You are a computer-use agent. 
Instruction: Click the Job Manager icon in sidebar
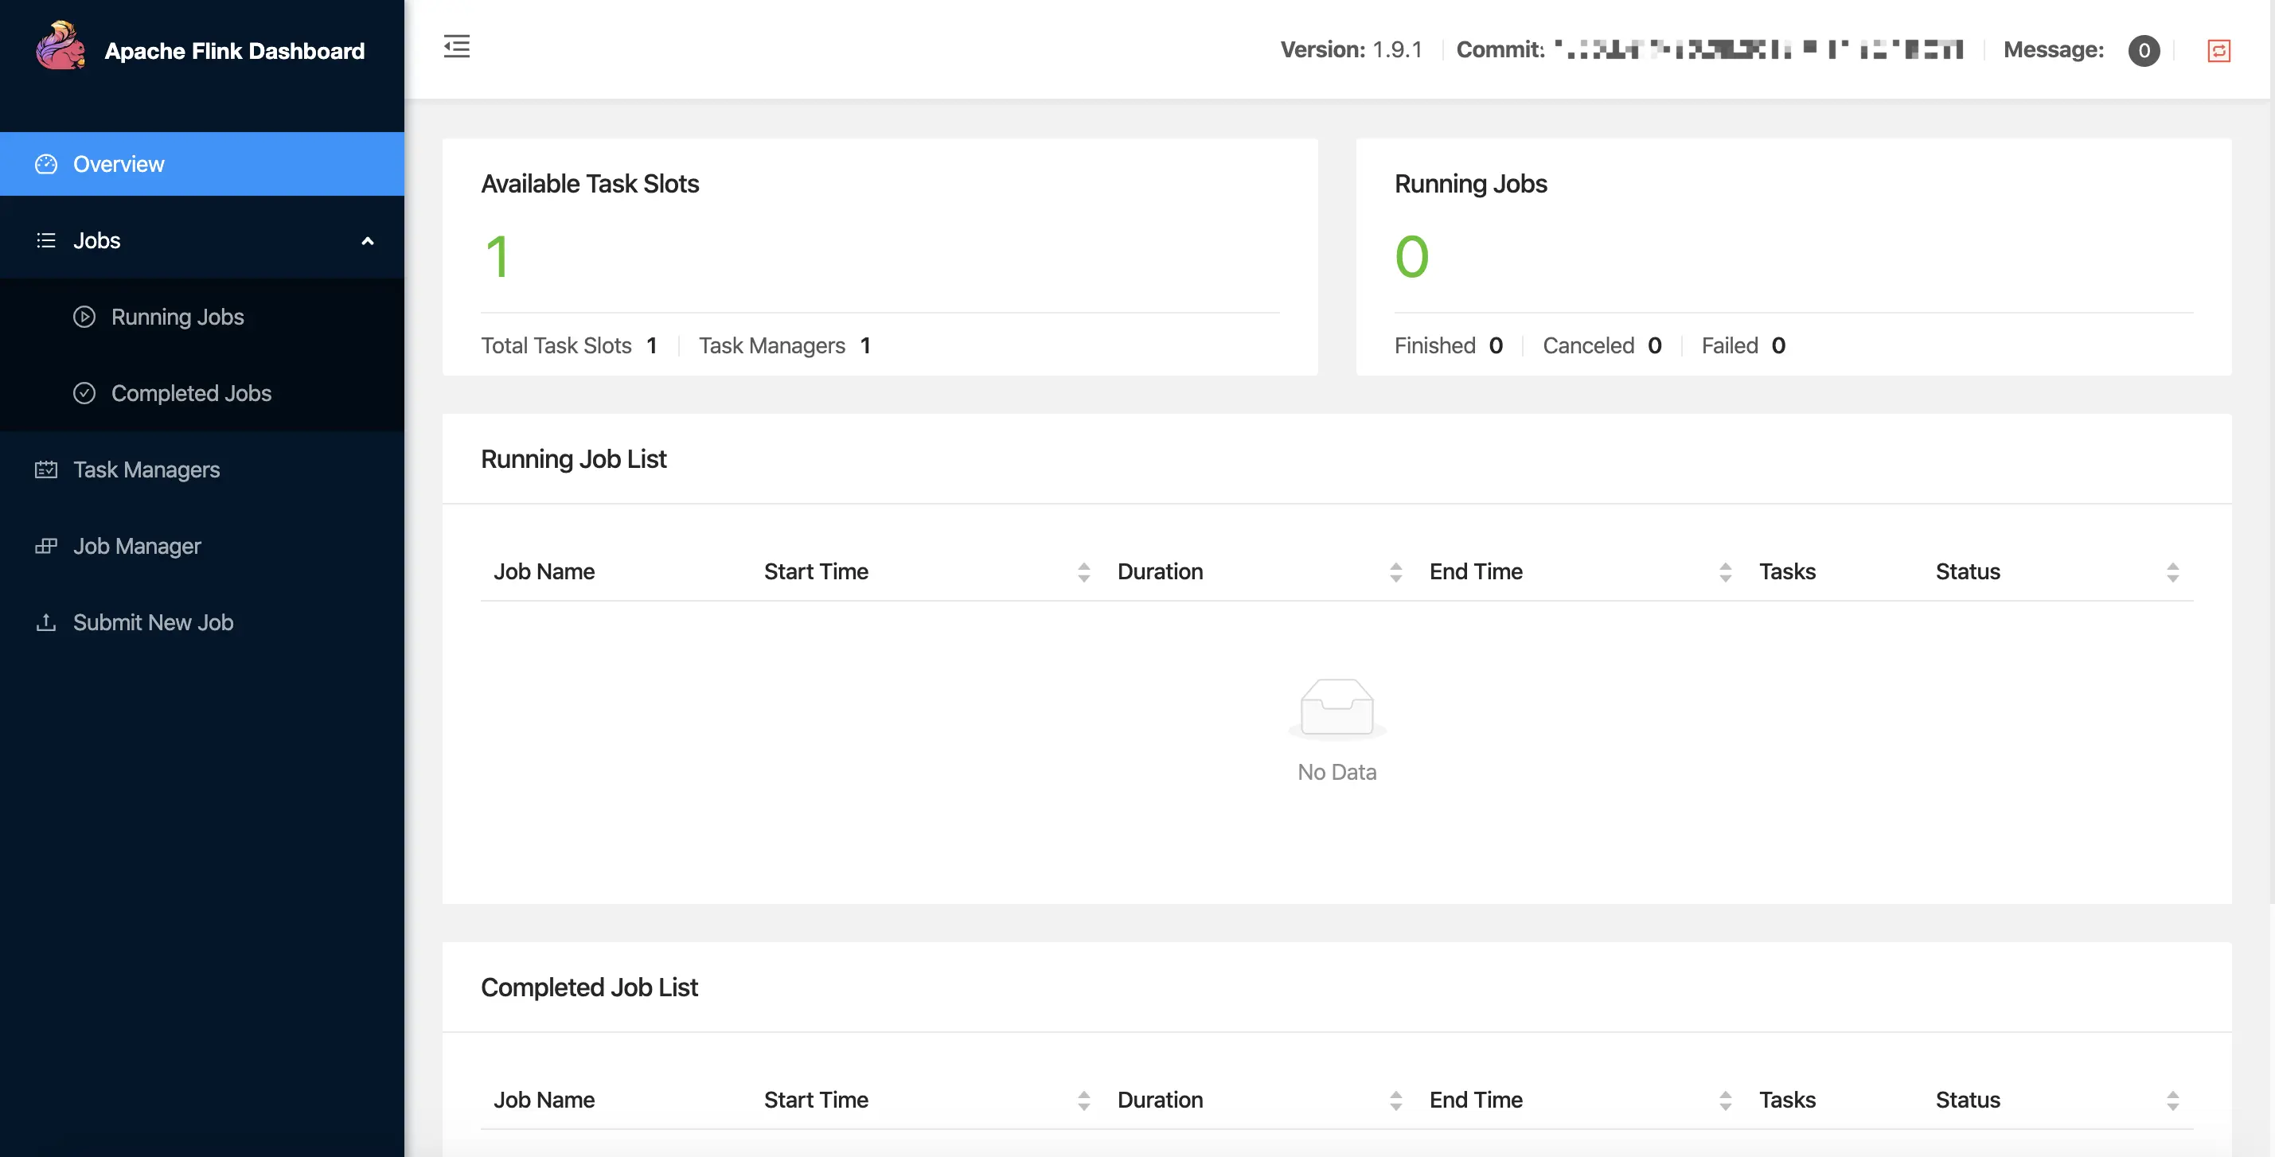click(45, 545)
